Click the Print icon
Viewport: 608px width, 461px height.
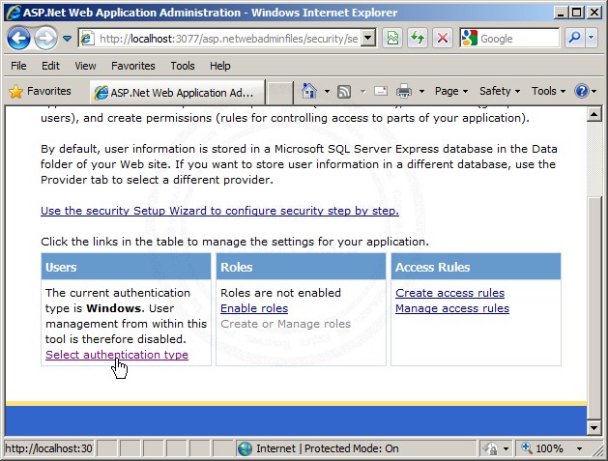coord(404,92)
